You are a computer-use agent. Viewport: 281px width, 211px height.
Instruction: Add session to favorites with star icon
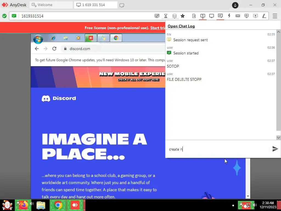pos(182,16)
